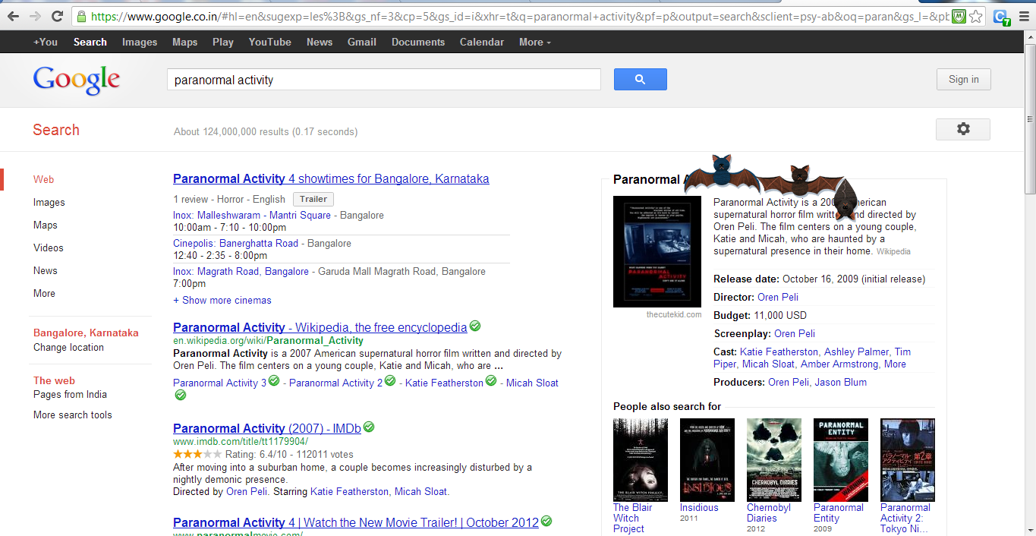Click Oren Peli director link

[x=778, y=297]
